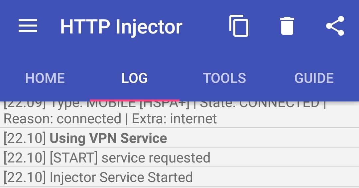Tap the 'Reason: connected' log text
Image resolution: width=359 pixels, height=188 pixels.
[x=62, y=119]
